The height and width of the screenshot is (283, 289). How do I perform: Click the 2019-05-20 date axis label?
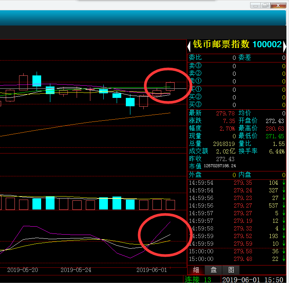(22, 270)
